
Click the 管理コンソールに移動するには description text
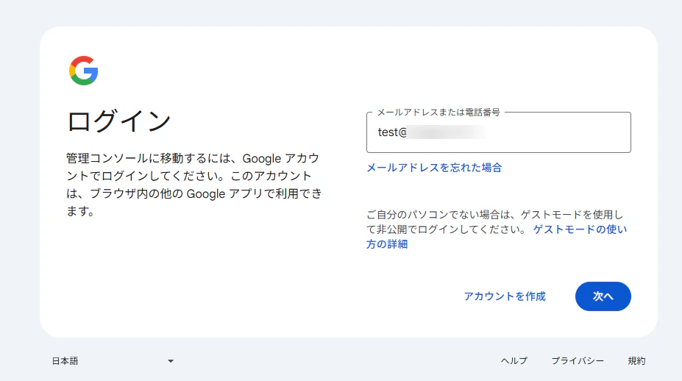(x=194, y=185)
